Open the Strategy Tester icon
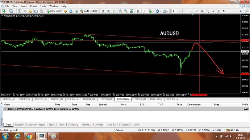Screen dimensions: 250x140 coord(41,11)
